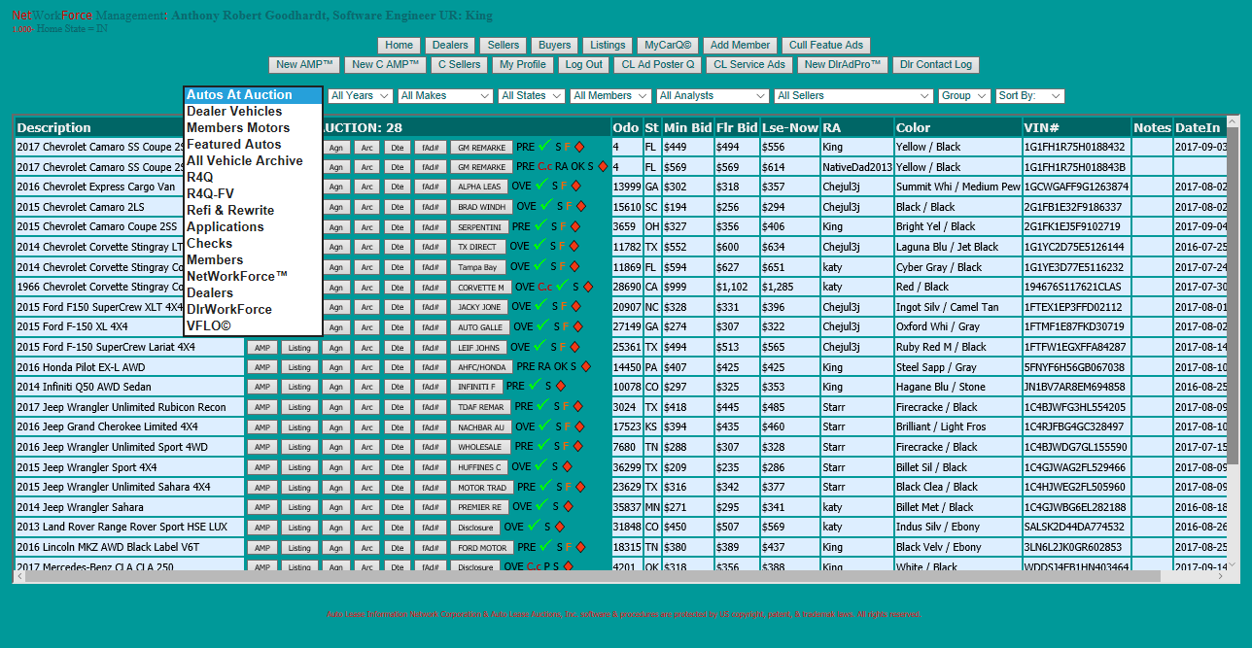Click the New DlrAdPro™ button
This screenshot has height=648, width=1252.
(843, 65)
